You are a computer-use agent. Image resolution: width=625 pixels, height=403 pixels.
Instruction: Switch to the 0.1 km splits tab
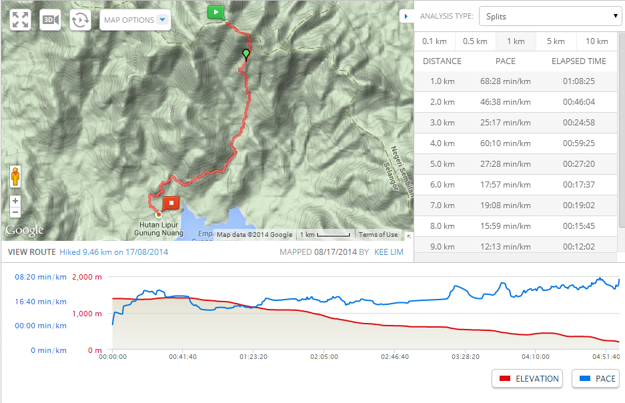coord(434,41)
